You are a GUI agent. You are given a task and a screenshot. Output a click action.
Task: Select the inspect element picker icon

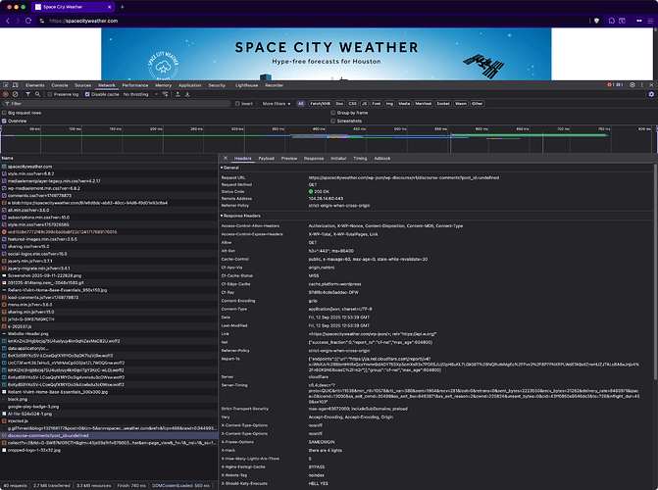(6, 85)
